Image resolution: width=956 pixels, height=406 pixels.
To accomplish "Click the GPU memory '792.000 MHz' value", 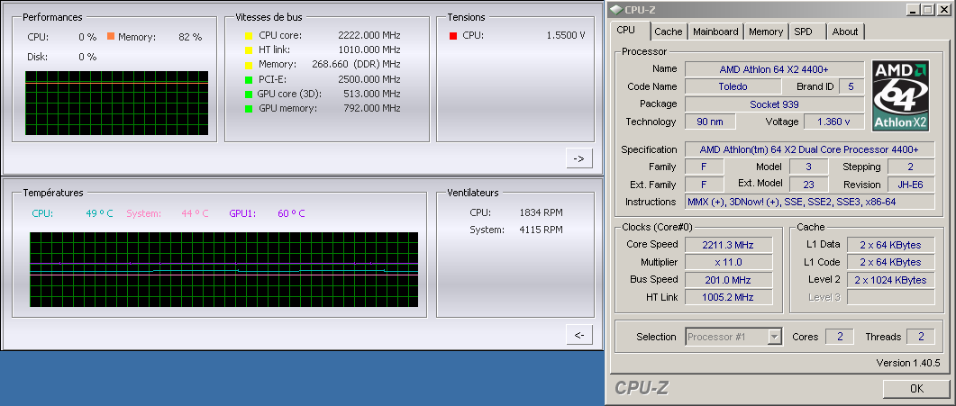I will [x=369, y=109].
